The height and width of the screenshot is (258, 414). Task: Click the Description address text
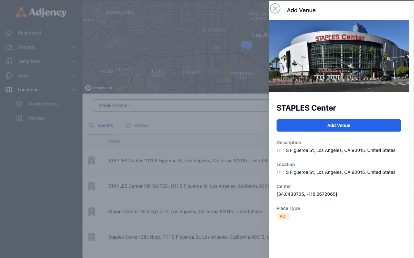pos(336,150)
